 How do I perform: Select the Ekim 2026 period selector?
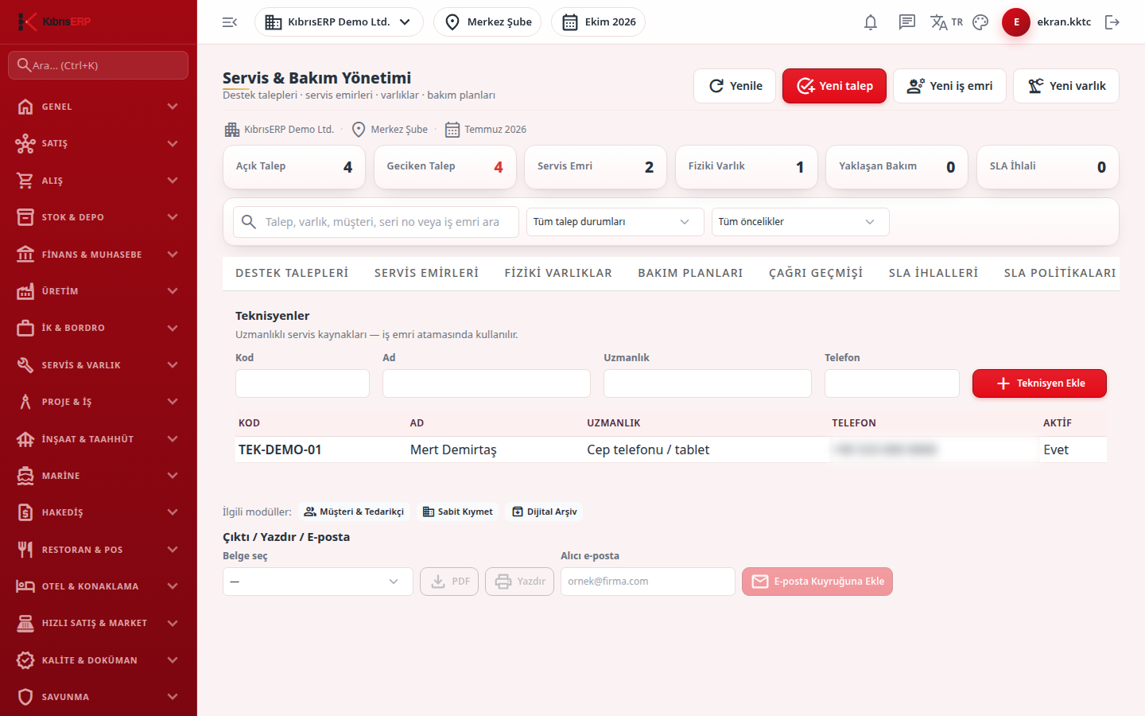(x=598, y=22)
